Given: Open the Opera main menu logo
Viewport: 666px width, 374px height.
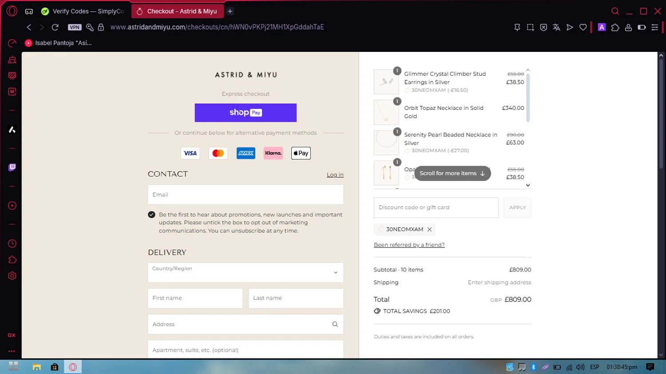Looking at the screenshot, I should 12,11.
